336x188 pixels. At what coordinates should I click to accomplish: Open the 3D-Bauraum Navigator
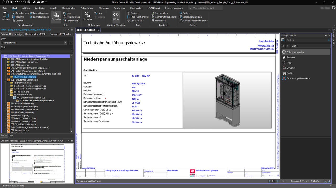tap(87, 16)
